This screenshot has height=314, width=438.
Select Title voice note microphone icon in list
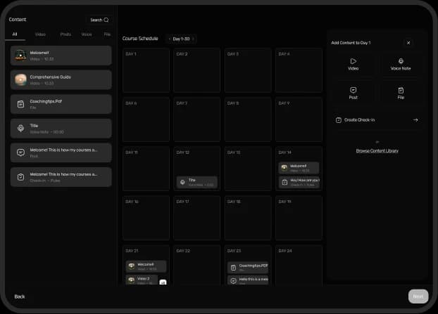point(20,128)
